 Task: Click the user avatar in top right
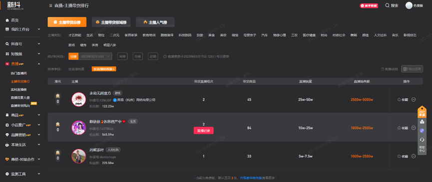point(409,5)
